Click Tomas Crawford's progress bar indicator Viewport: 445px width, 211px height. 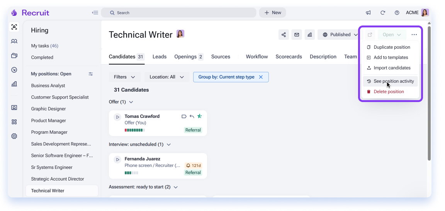[135, 130]
